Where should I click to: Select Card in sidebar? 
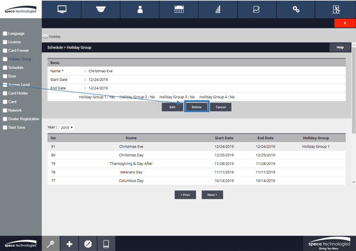12,102
